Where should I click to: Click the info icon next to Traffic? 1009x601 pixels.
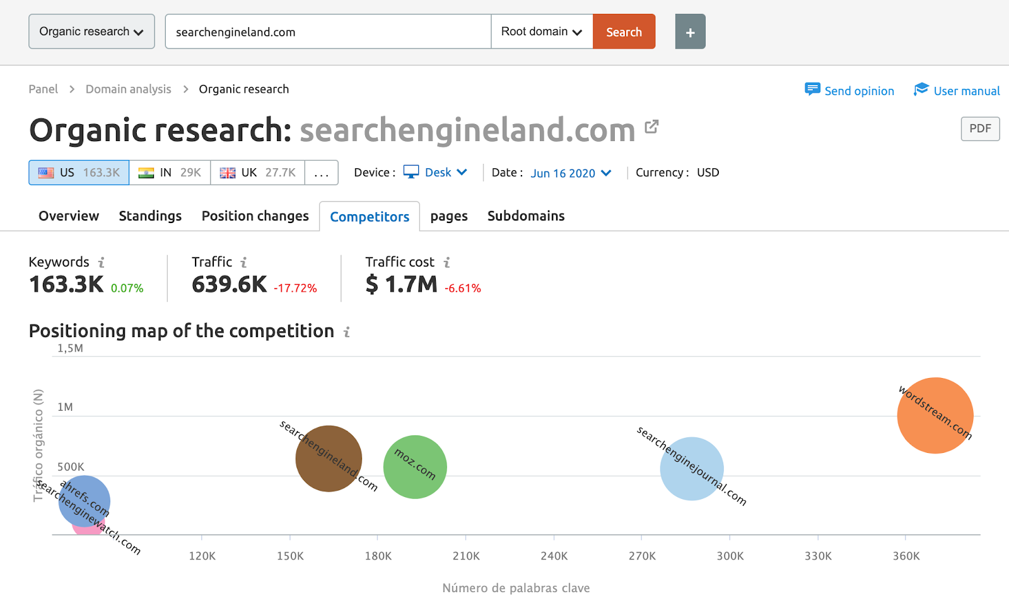(x=244, y=262)
